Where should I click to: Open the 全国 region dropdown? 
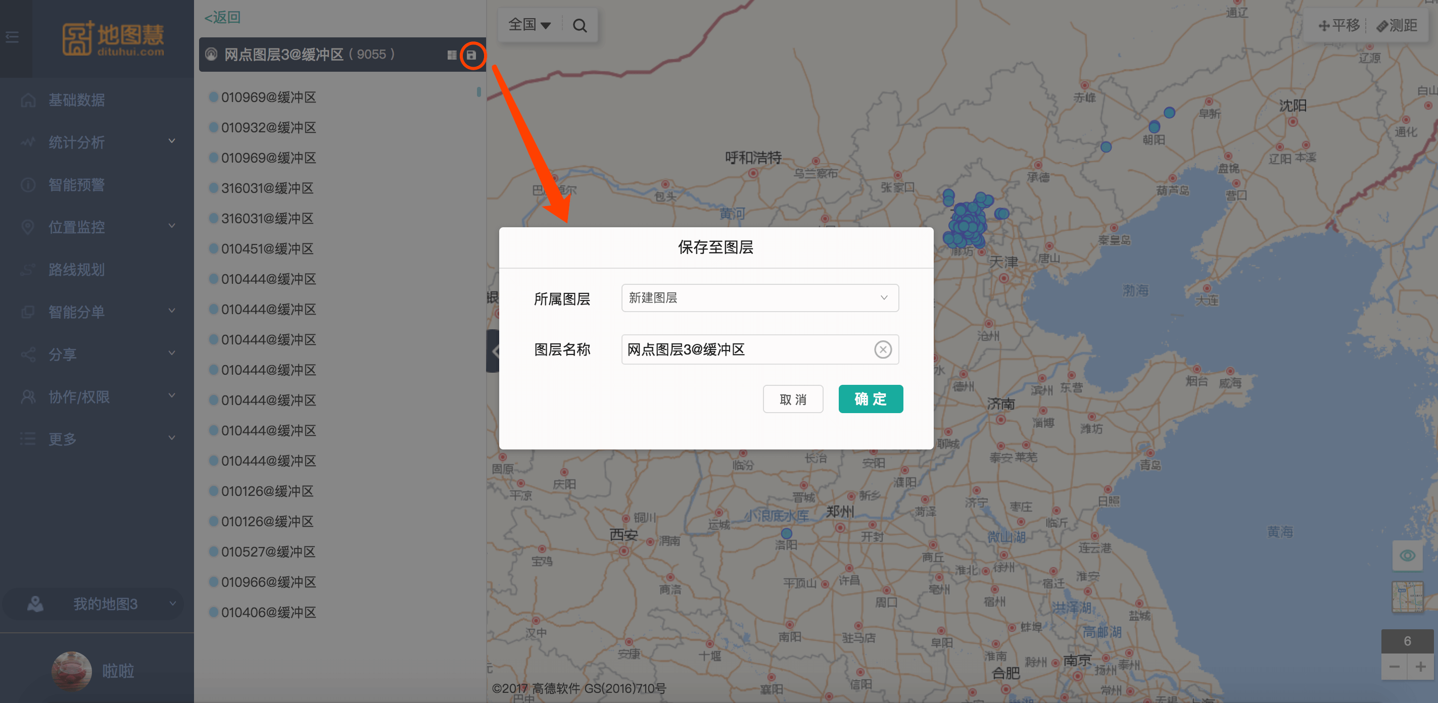point(529,25)
